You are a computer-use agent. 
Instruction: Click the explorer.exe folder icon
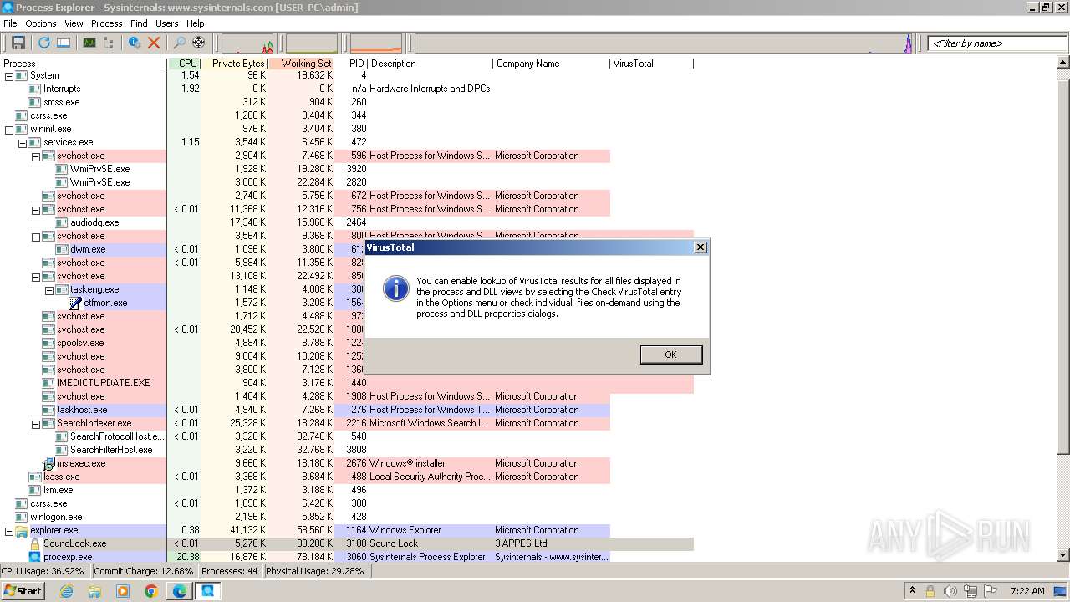tap(22, 530)
